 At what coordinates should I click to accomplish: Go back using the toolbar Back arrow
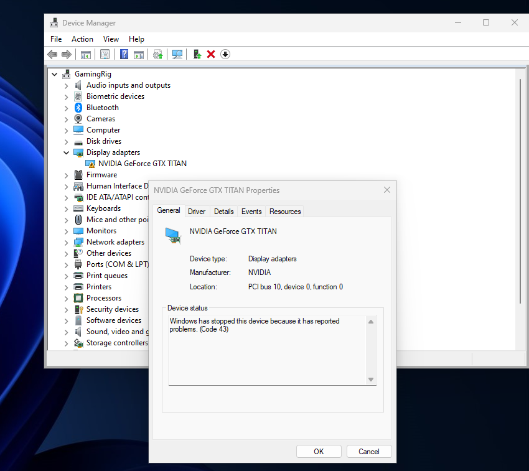[52, 54]
